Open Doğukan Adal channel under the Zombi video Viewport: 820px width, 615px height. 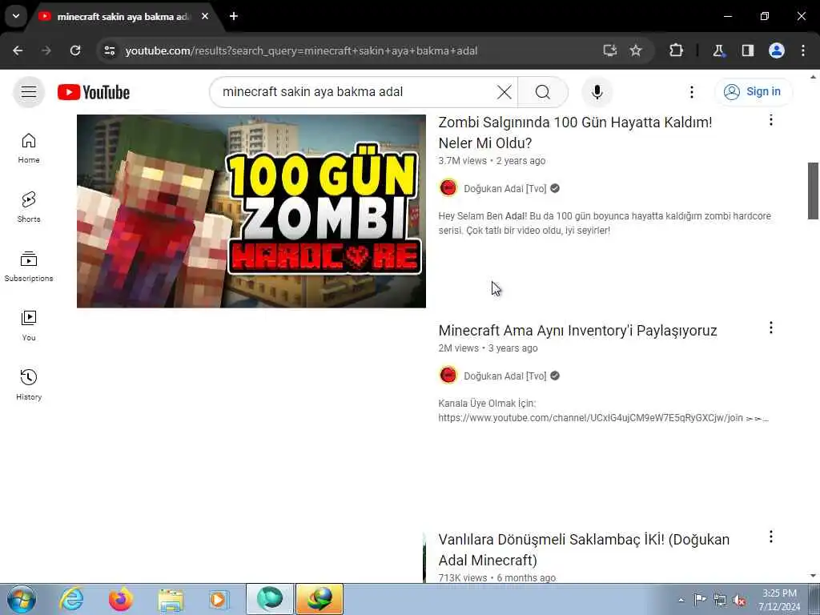click(504, 188)
